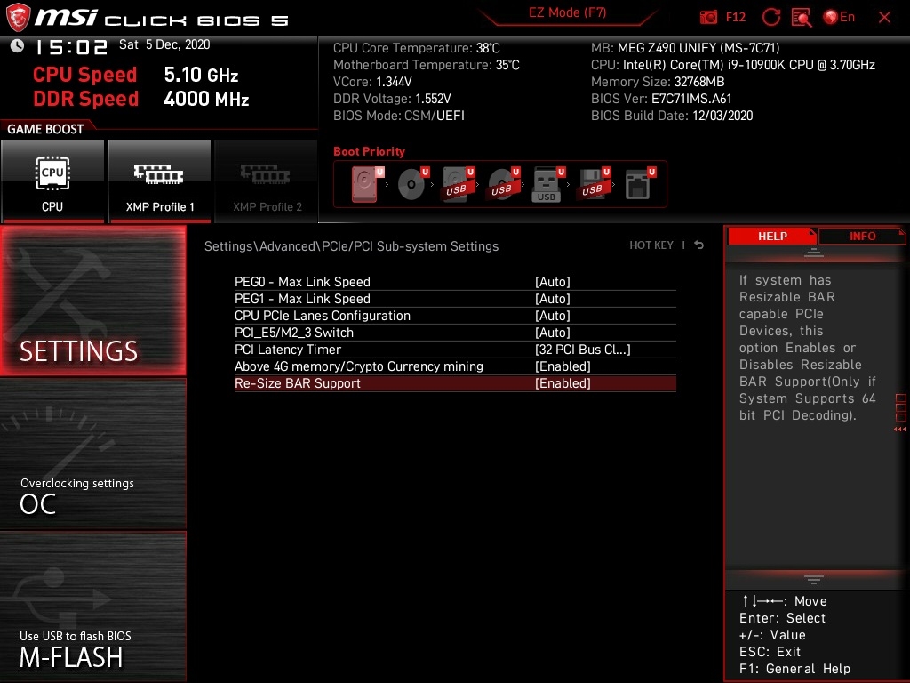Open PCI_E5/M2_3 Switch value dropdown
The width and height of the screenshot is (910, 683).
coord(553,333)
